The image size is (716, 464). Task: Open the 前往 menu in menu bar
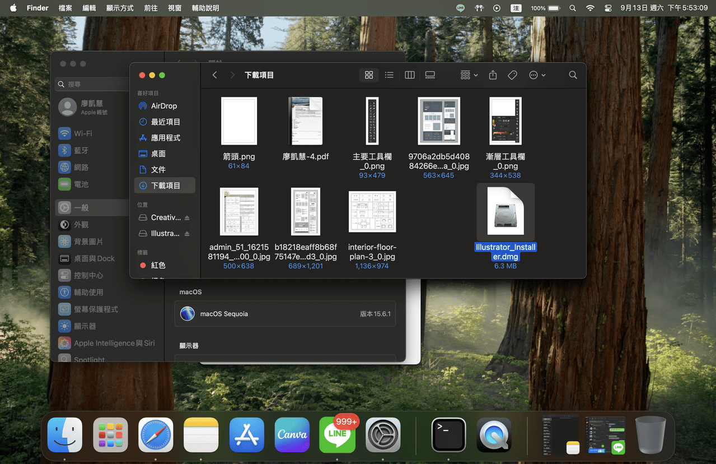151,8
